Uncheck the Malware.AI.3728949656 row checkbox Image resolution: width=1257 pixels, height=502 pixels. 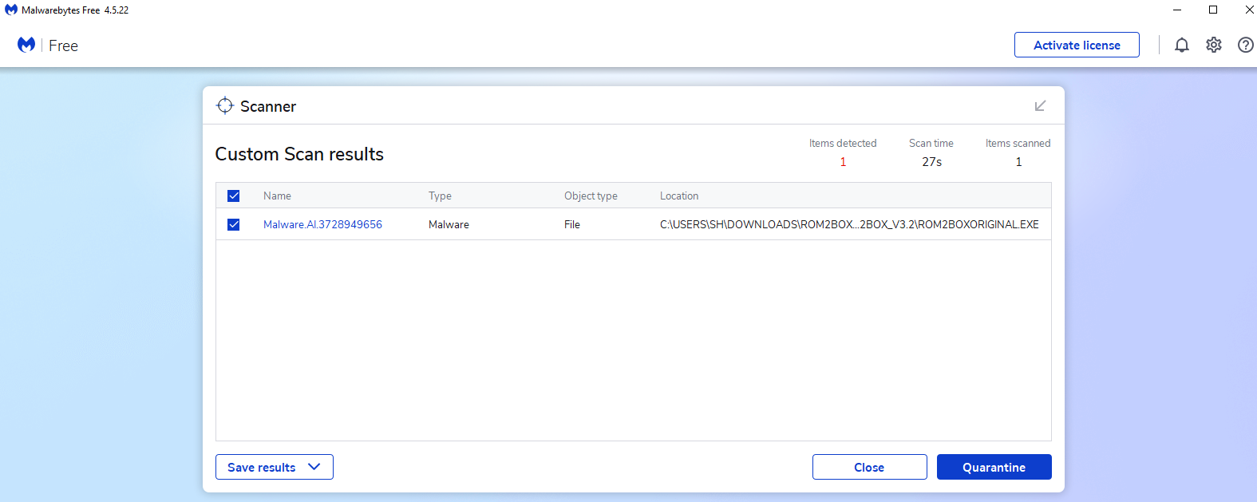(234, 224)
